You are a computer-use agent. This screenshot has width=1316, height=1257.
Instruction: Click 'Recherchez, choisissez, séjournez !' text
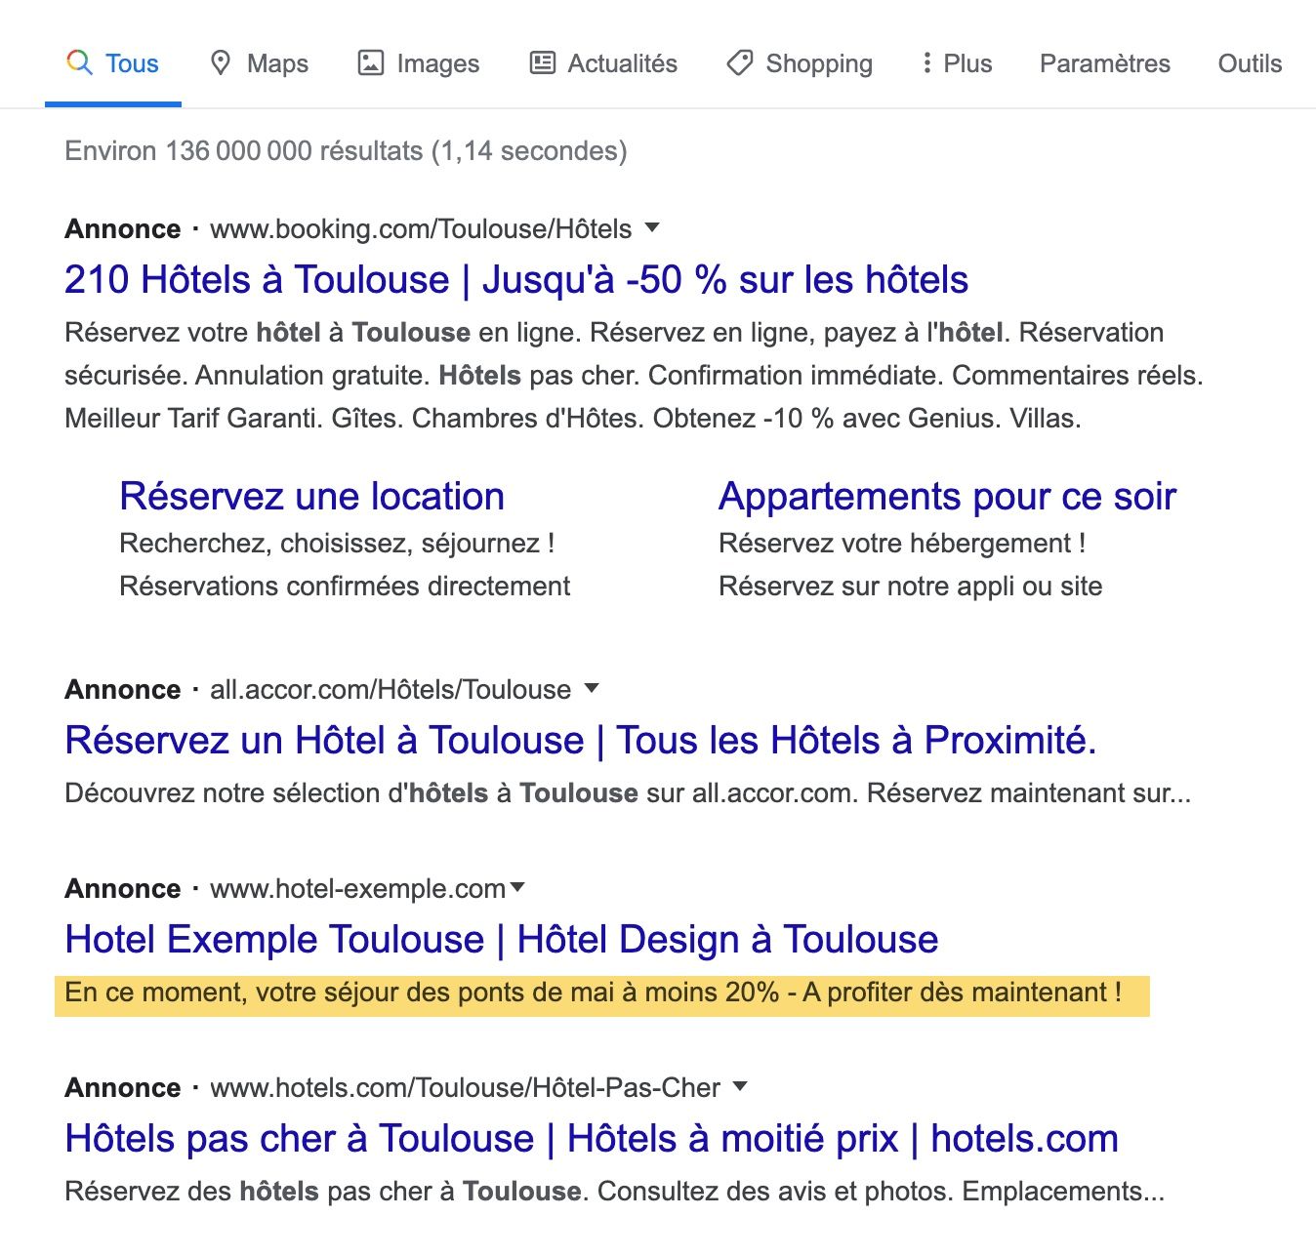(x=337, y=544)
